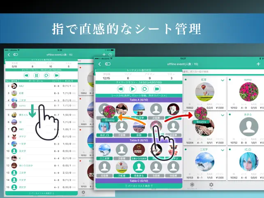Open the sunvy card flower photo
This screenshot has width=264, height=198.
(249, 92)
